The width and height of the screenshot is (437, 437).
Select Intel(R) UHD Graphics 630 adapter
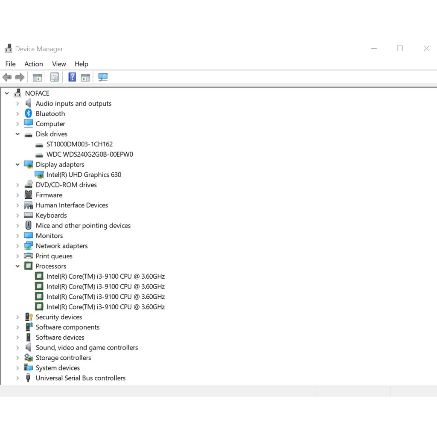pos(84,175)
